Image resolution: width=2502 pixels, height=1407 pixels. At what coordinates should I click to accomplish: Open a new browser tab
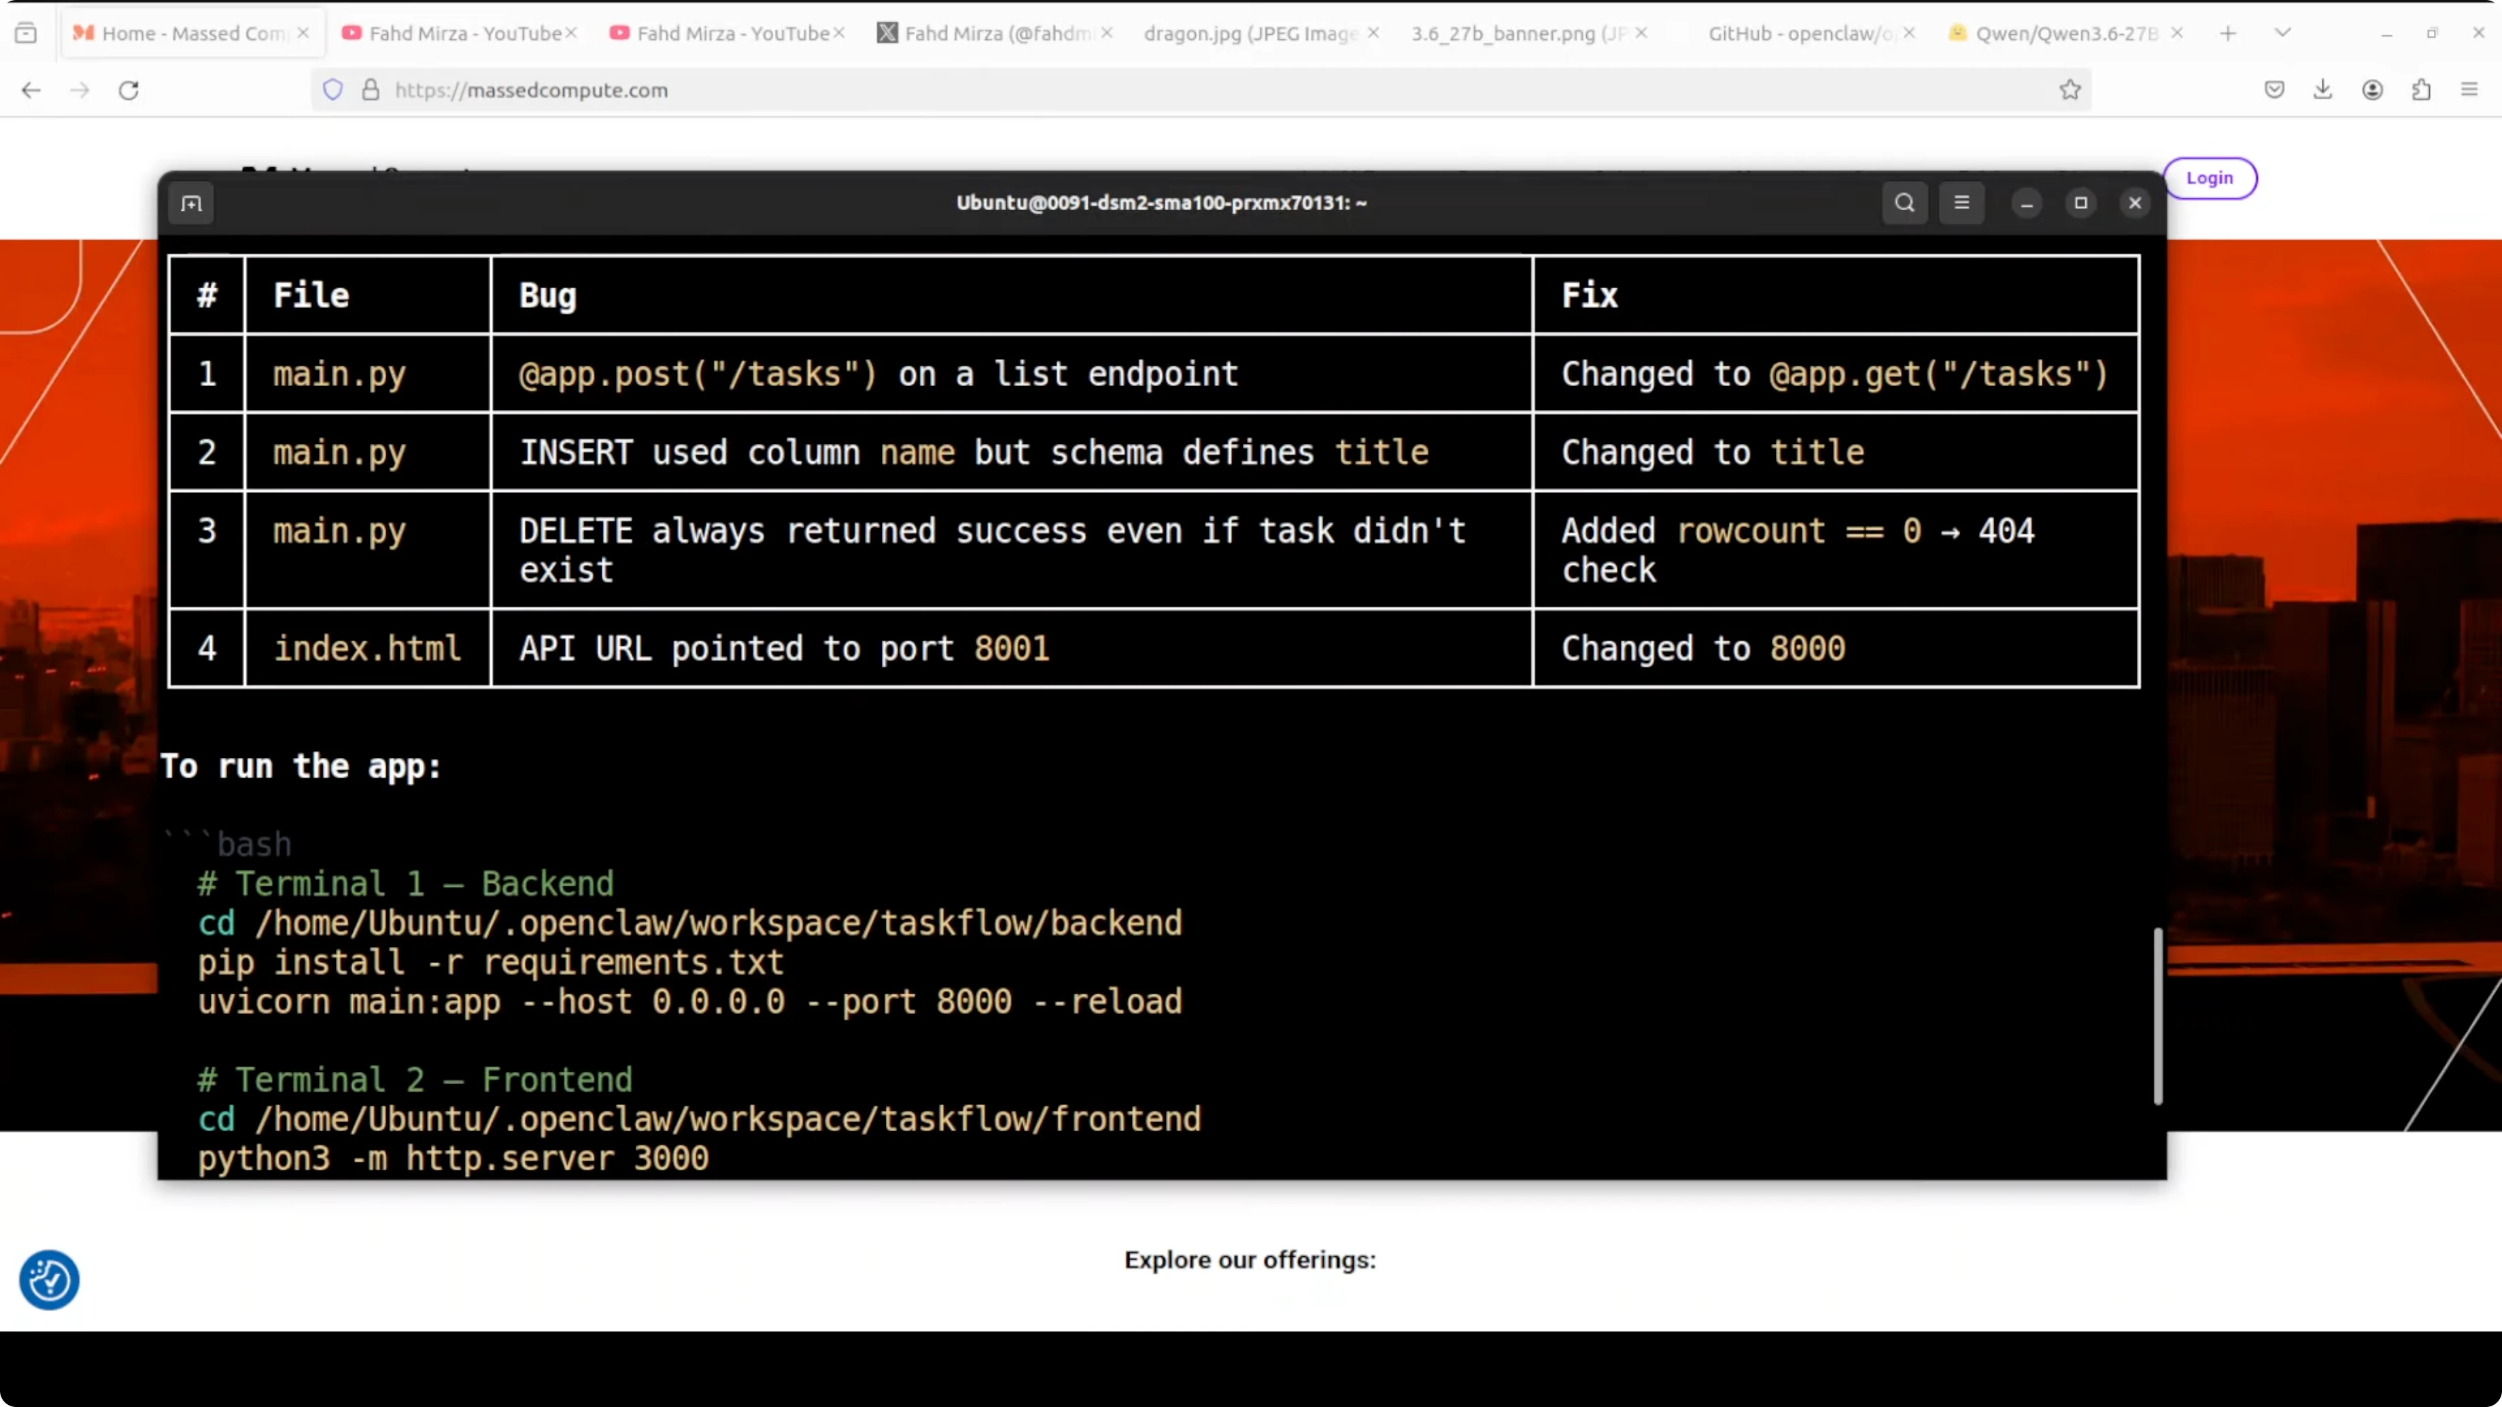pyautogui.click(x=2227, y=33)
